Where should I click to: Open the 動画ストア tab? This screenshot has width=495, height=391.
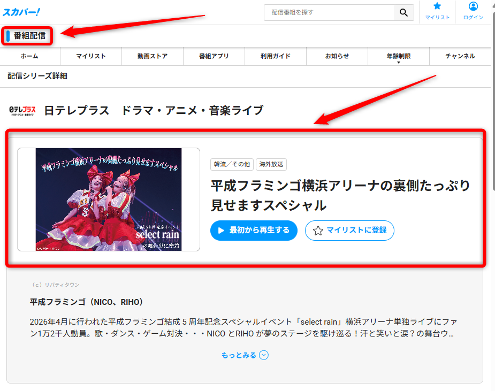[x=153, y=56]
